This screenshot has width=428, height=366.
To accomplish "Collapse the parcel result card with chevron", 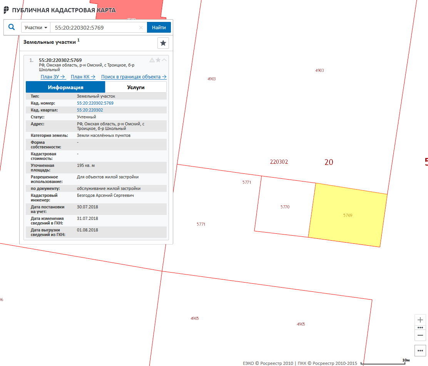I will [164, 60].
